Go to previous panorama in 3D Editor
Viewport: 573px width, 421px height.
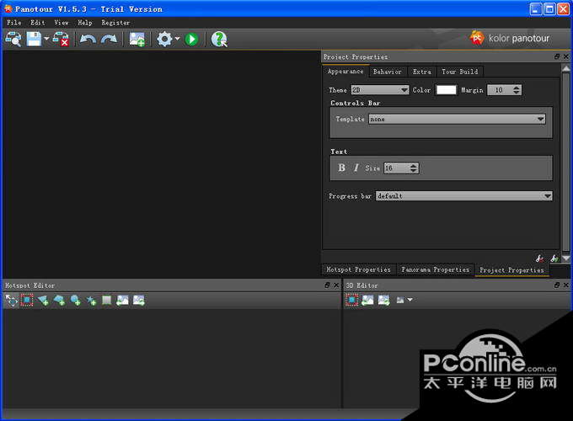[x=367, y=300]
